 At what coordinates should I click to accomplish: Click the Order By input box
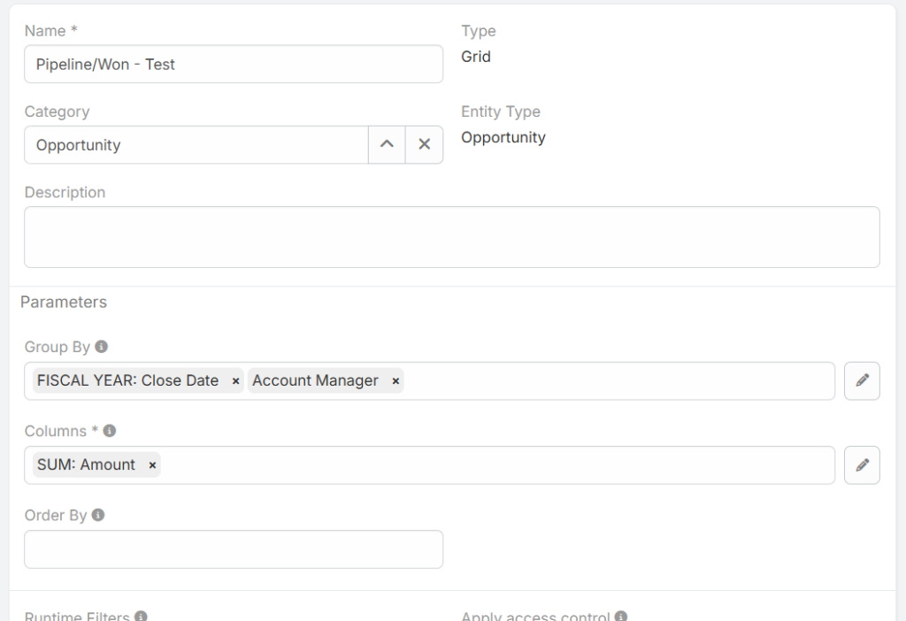click(x=234, y=549)
